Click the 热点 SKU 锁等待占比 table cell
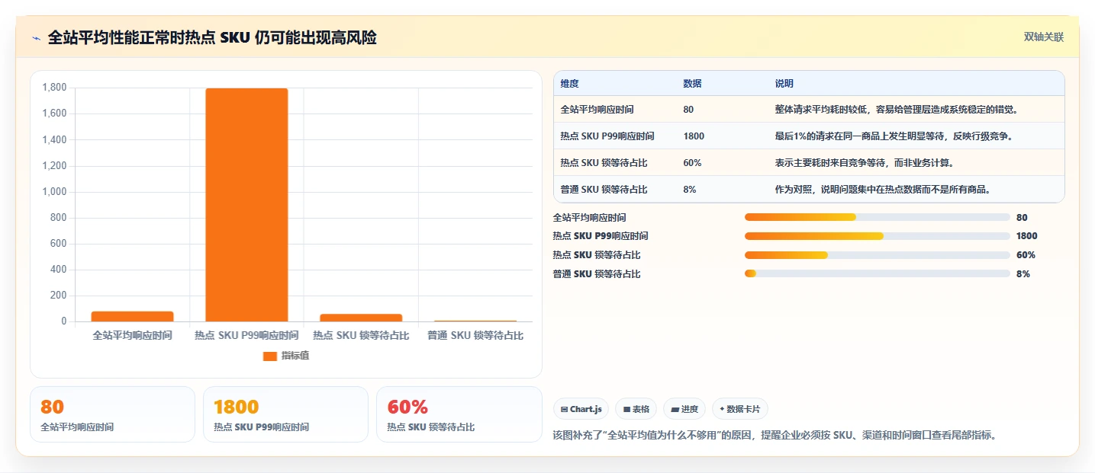 pos(604,163)
